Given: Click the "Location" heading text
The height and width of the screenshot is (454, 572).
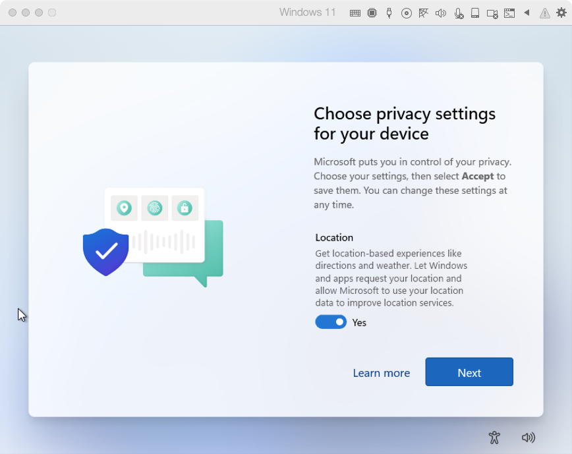Looking at the screenshot, I should (x=334, y=237).
